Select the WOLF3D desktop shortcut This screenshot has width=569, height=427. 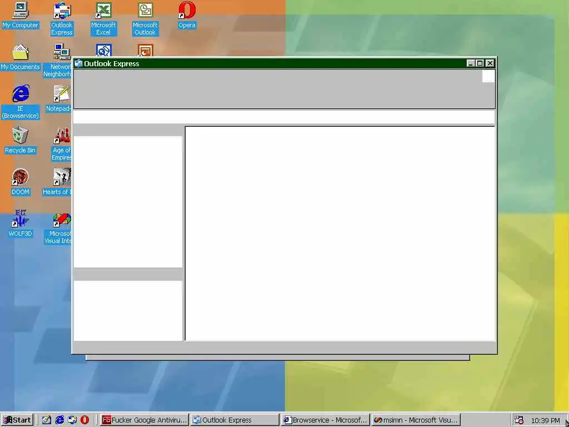point(21,224)
